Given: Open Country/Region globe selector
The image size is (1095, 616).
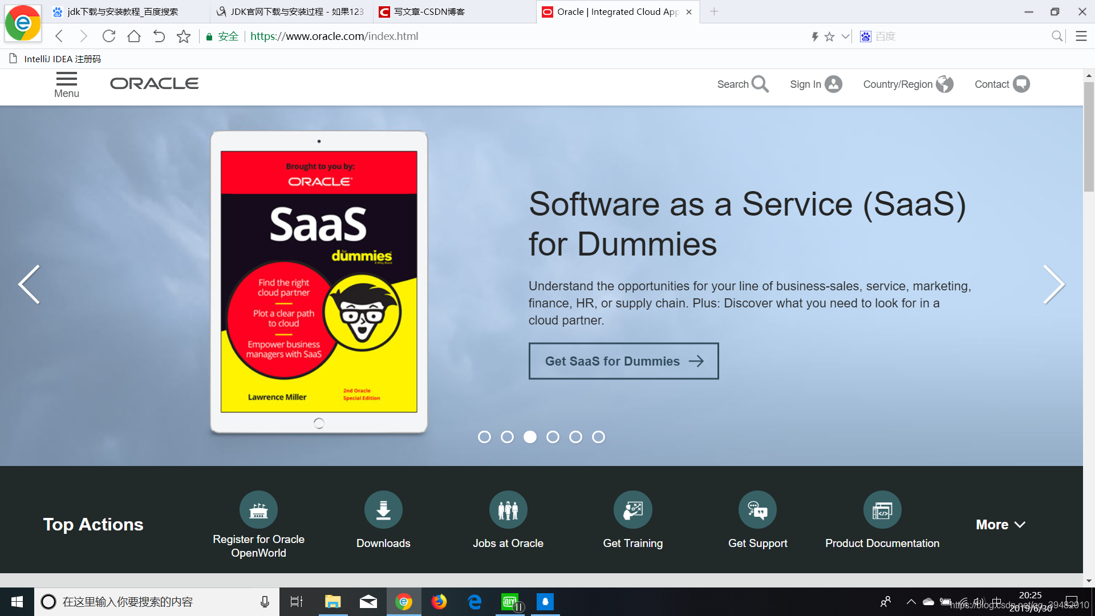Looking at the screenshot, I should (944, 84).
